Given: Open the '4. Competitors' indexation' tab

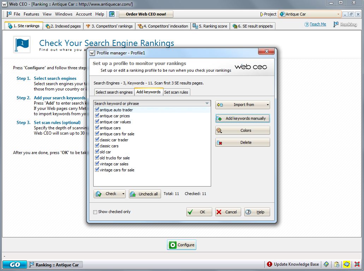Looking at the screenshot, I should [163, 26].
